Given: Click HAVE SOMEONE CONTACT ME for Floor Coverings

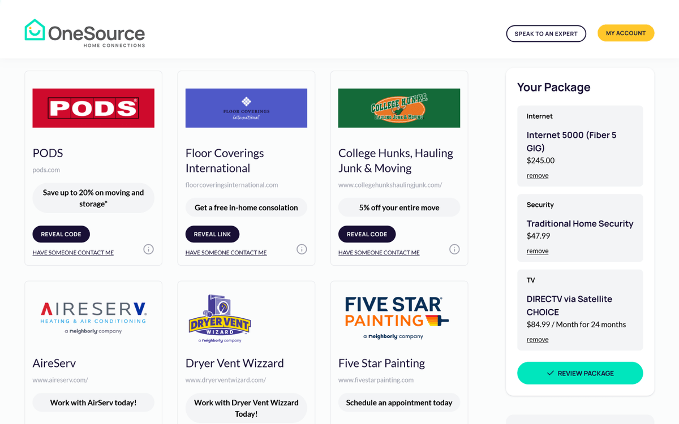Looking at the screenshot, I should (226, 252).
